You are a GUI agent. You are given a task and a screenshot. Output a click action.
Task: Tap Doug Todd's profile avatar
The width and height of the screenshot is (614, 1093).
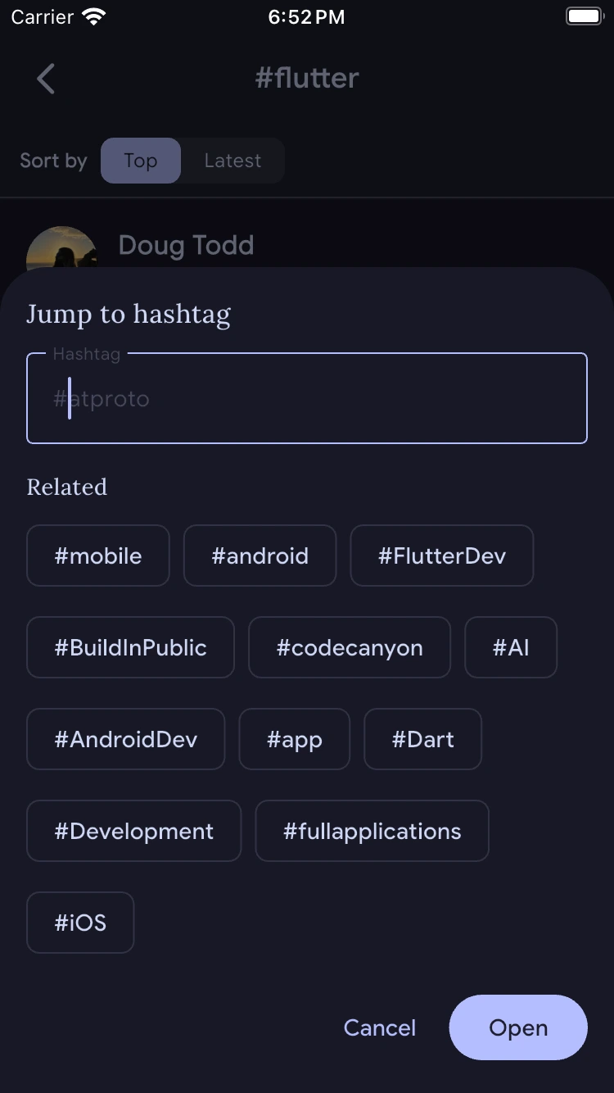pyautogui.click(x=61, y=250)
